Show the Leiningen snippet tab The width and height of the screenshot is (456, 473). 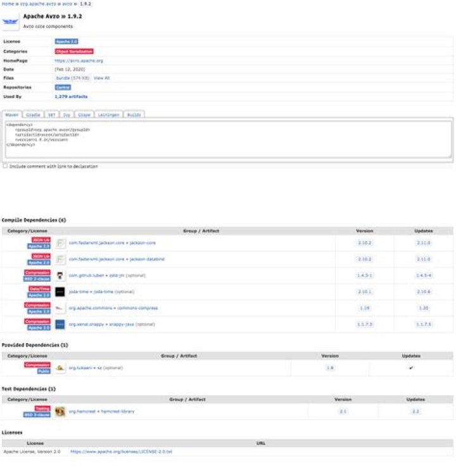point(109,115)
